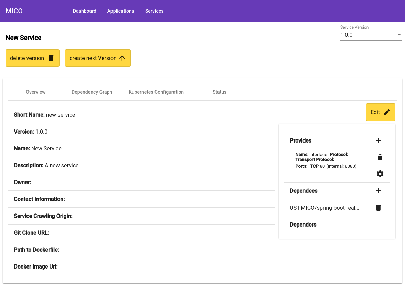Select the Description: A new service row
The width and height of the screenshot is (405, 292).
point(141,165)
